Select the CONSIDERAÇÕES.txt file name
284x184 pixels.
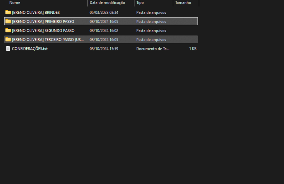30,49
